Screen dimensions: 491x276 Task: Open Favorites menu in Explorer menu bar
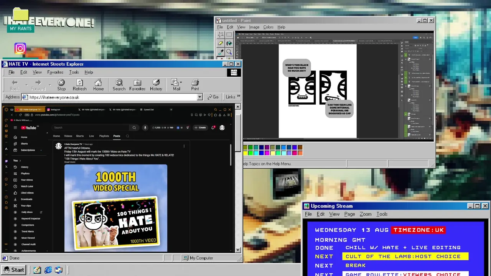[x=55, y=72]
